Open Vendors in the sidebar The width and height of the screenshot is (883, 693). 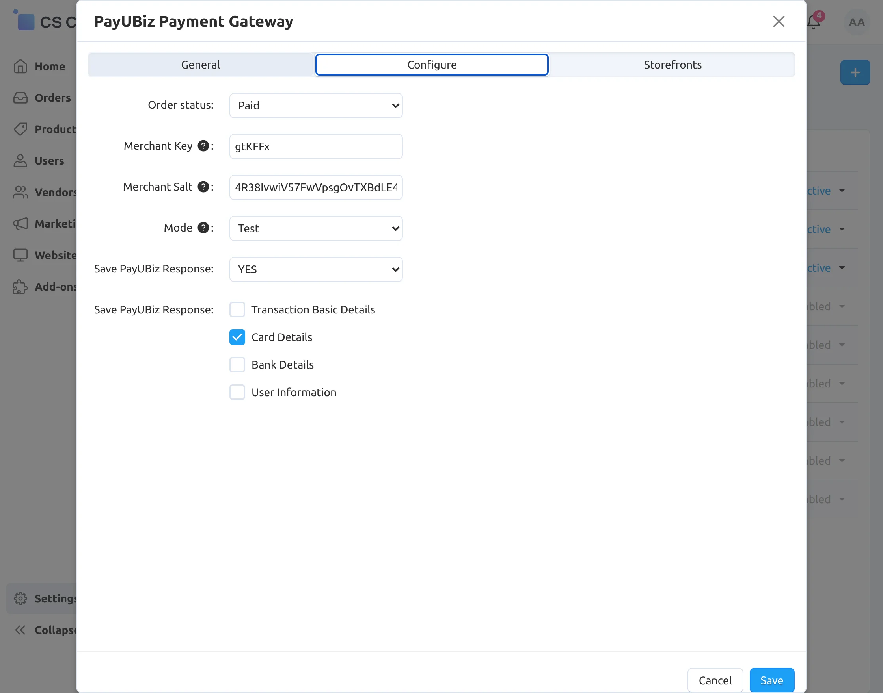point(56,192)
